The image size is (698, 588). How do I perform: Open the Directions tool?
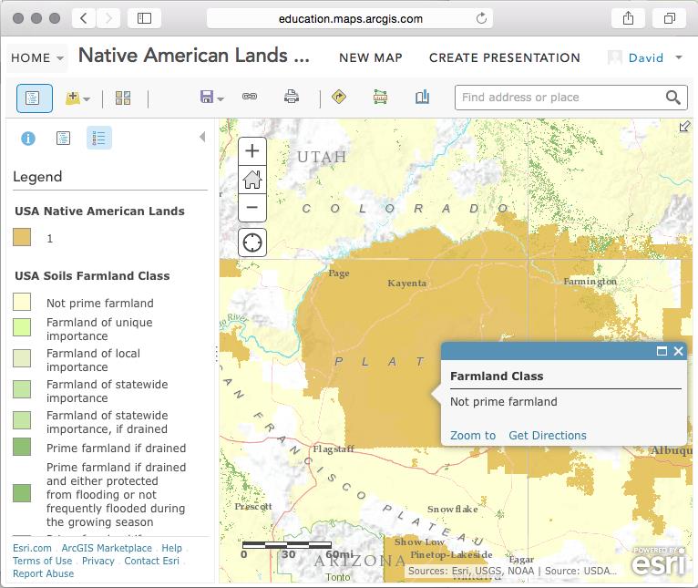pyautogui.click(x=339, y=97)
